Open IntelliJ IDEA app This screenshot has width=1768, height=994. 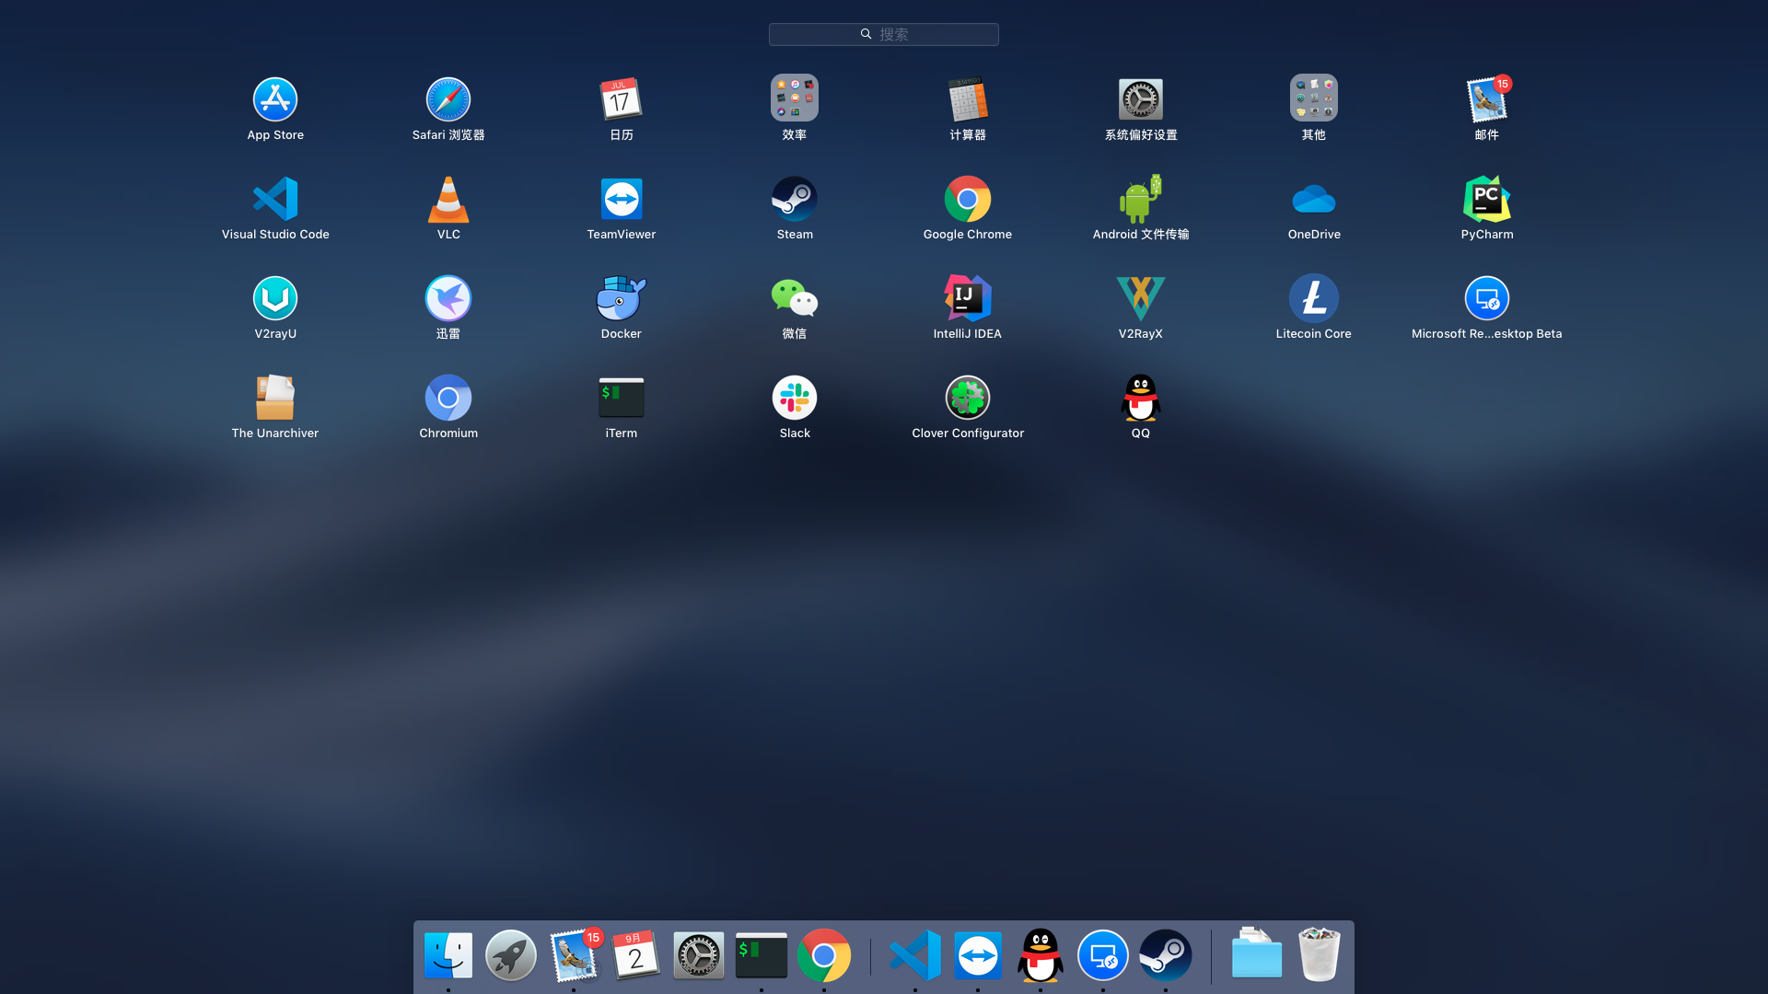pyautogui.click(x=967, y=298)
